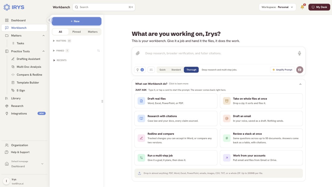Click the IRYS logo
Screen dimensions: 332x187
pyautogui.click(x=14, y=7)
